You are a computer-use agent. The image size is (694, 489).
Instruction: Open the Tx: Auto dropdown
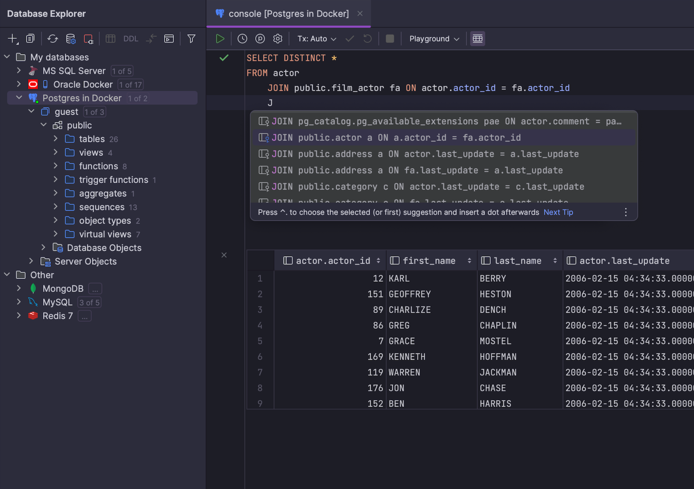pos(316,38)
